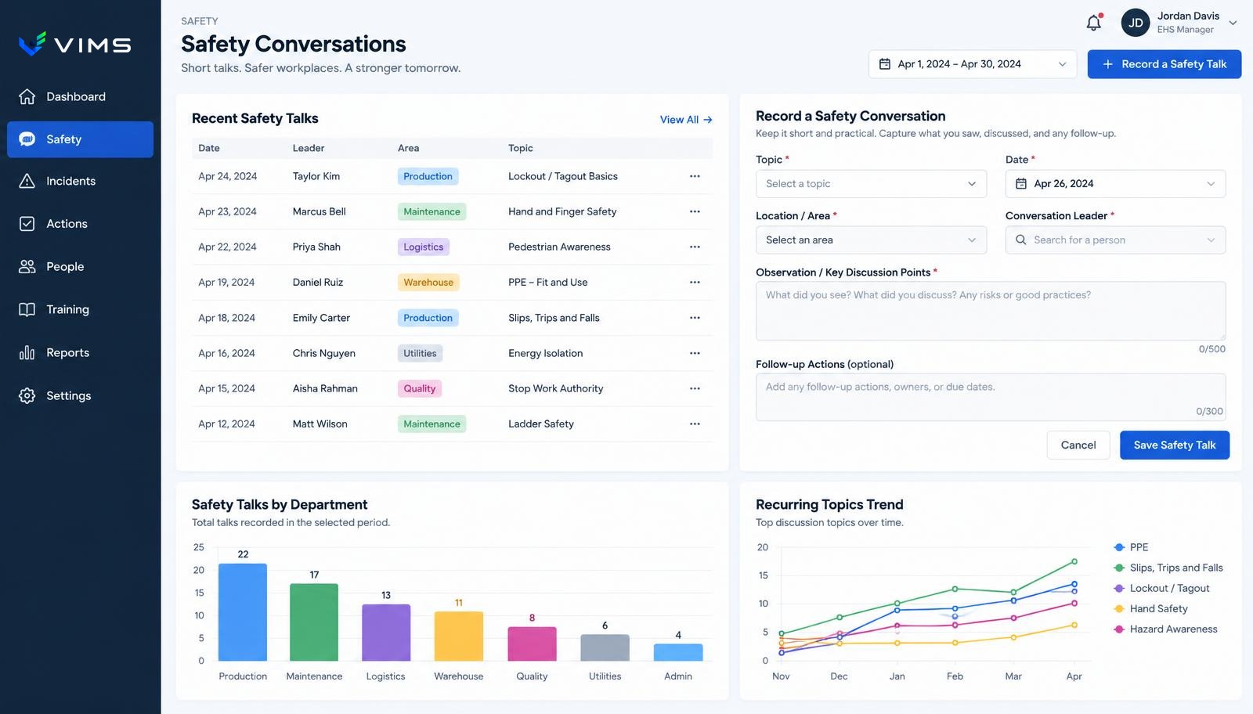Open row options for Chris Nguyen talk
Image resolution: width=1253 pixels, height=714 pixels.
(695, 353)
